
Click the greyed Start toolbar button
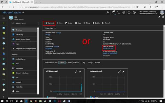coord(59,23)
